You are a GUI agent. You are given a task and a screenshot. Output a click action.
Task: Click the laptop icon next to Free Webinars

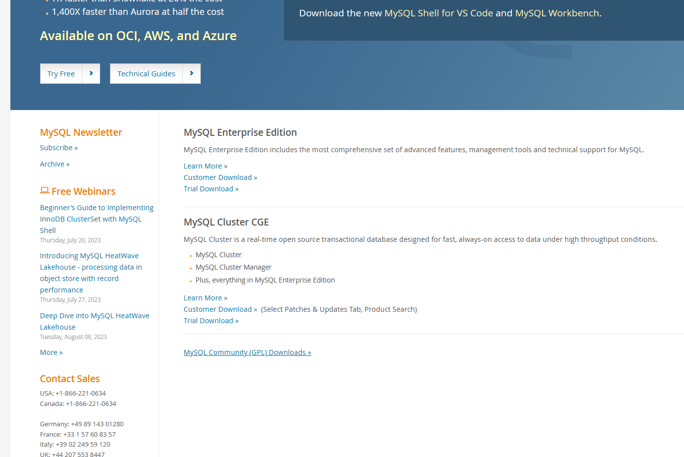(45, 190)
